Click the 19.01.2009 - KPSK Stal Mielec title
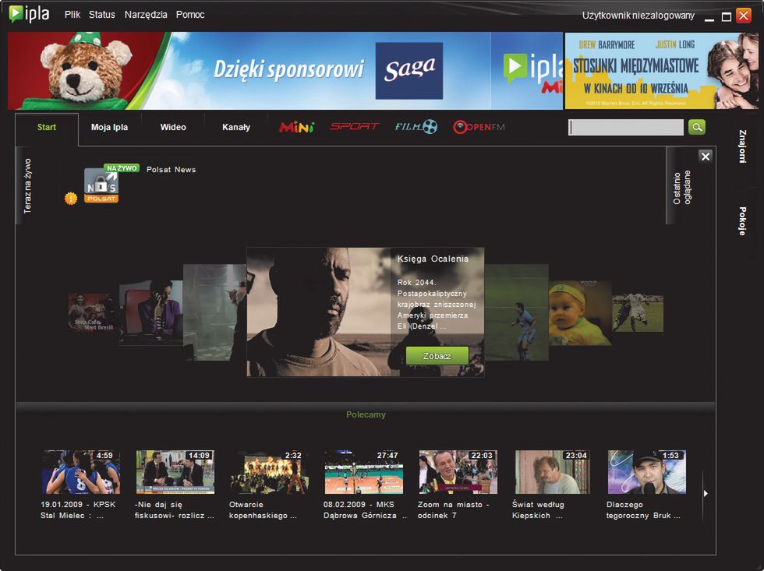 [x=78, y=510]
